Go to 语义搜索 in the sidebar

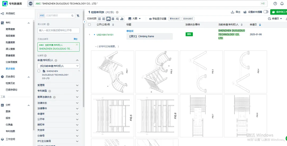coord(10,49)
